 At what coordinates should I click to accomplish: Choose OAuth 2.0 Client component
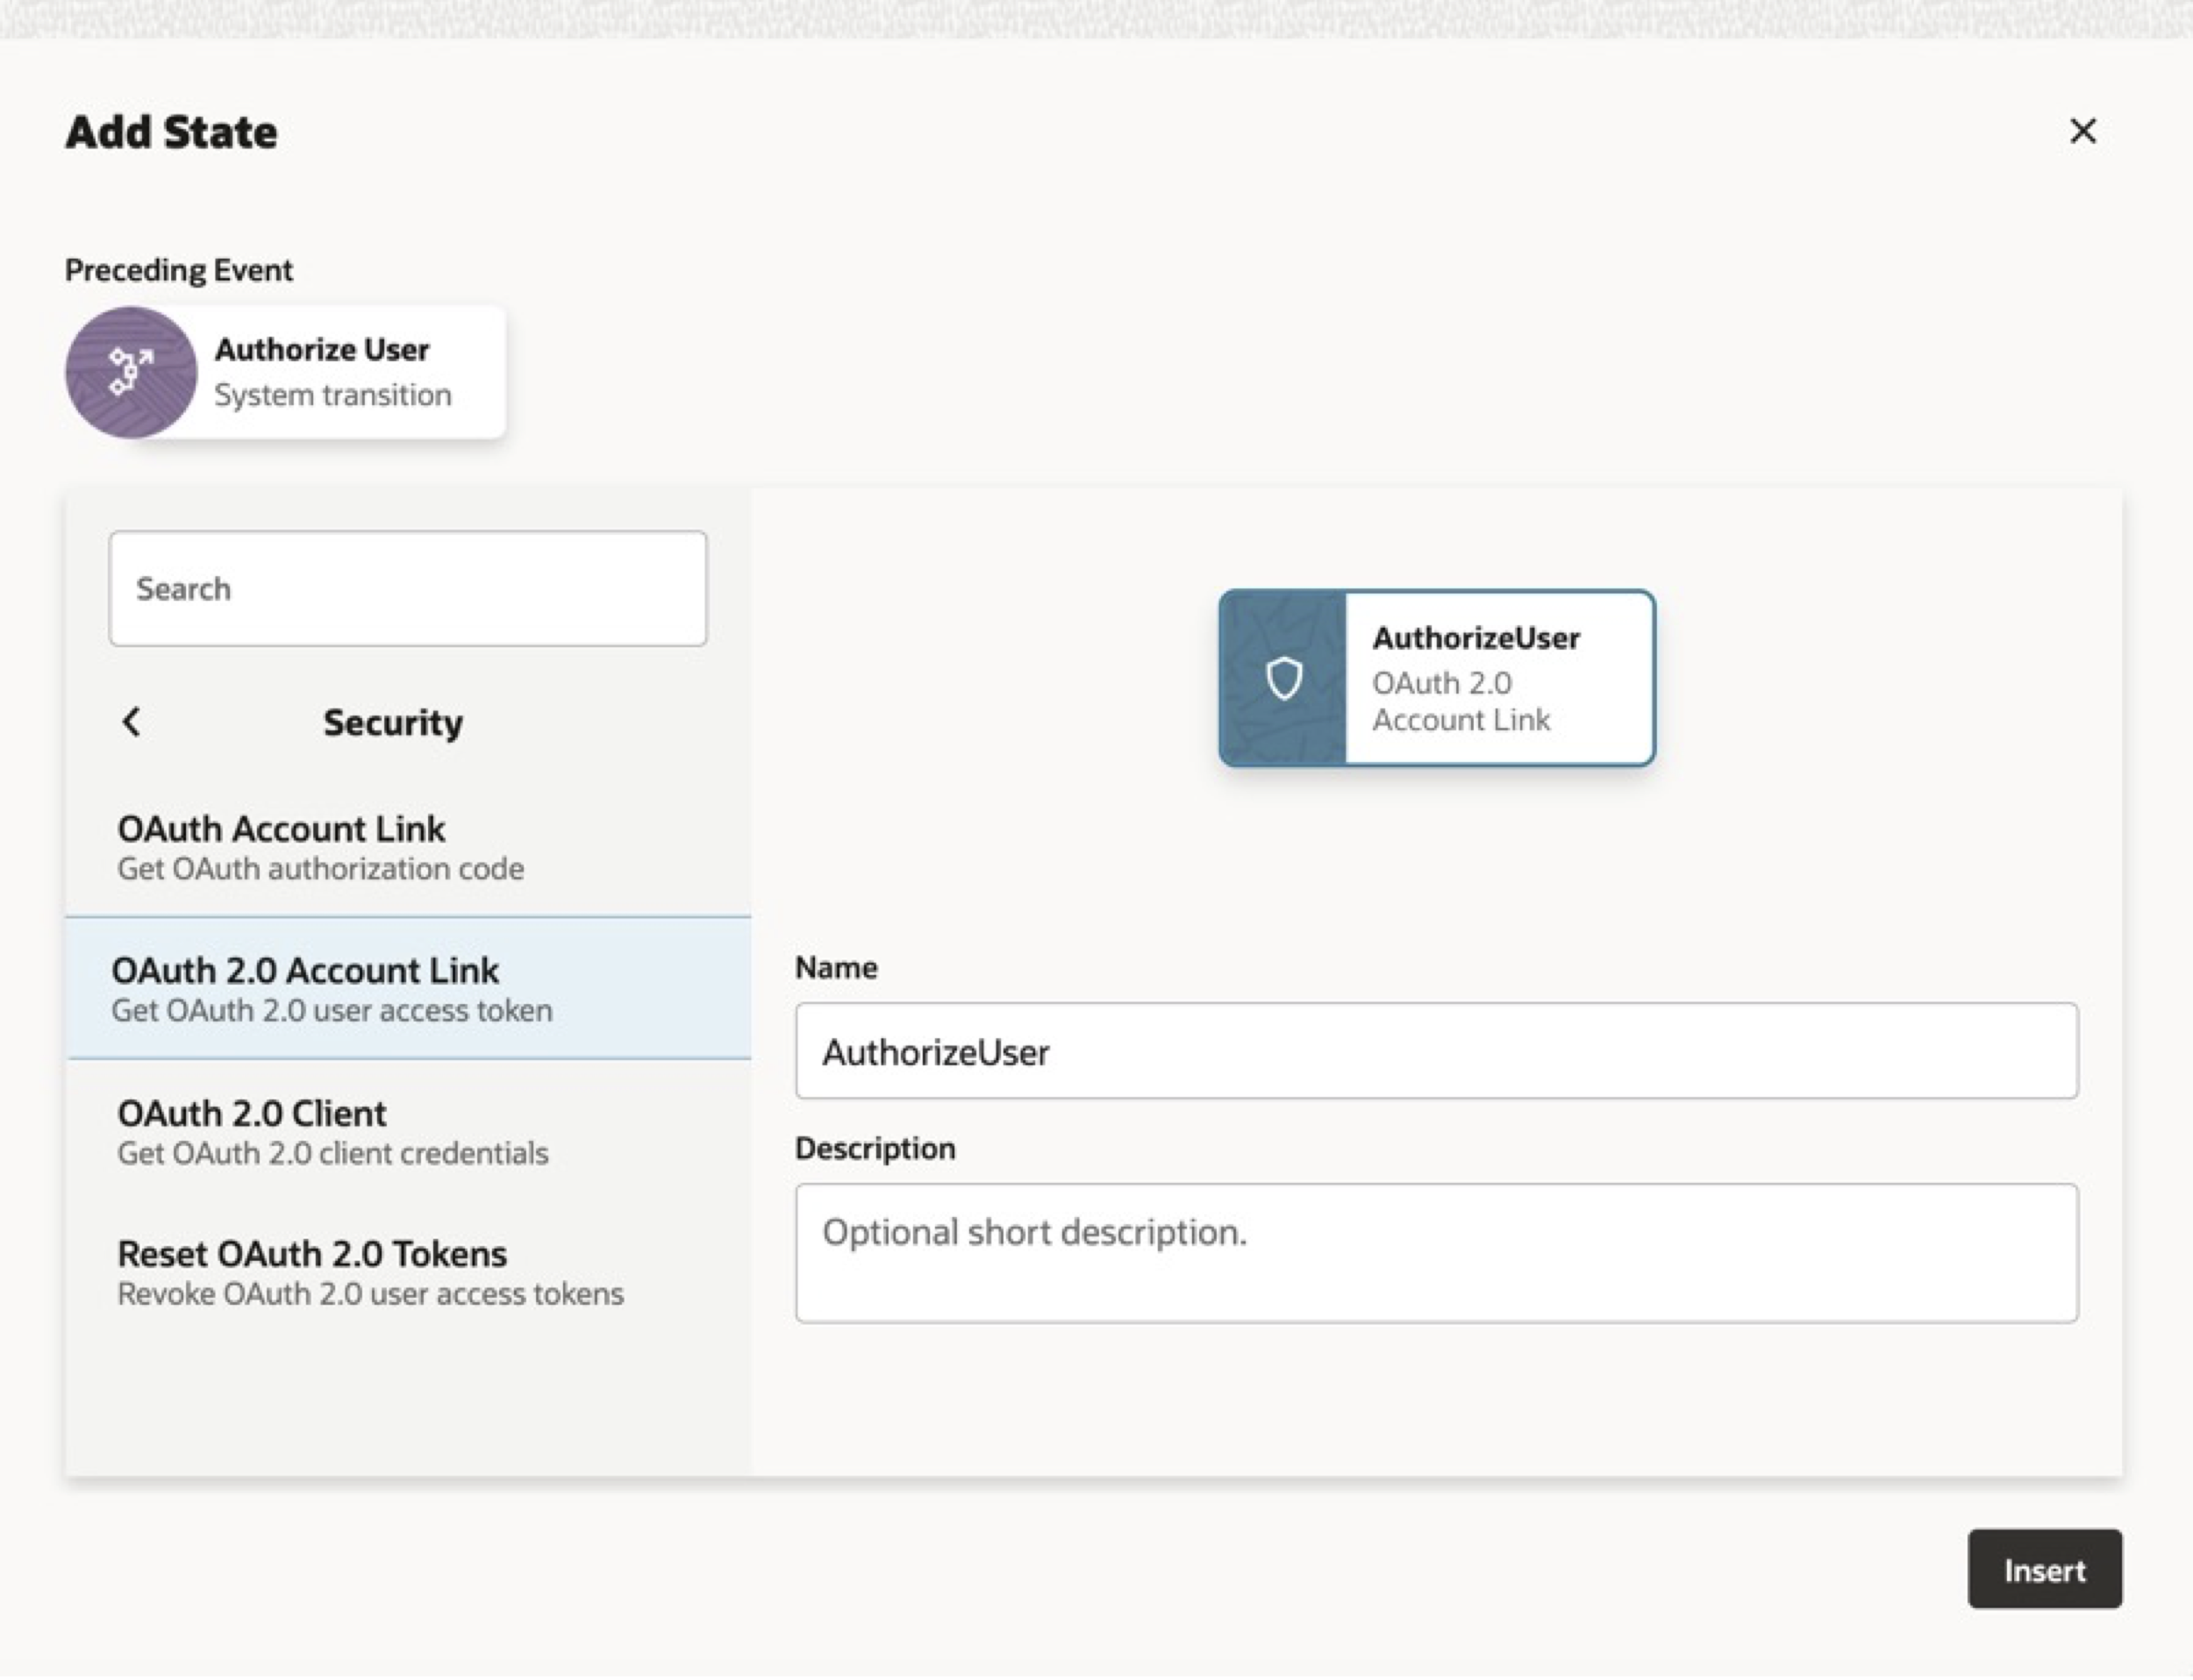click(x=252, y=1113)
